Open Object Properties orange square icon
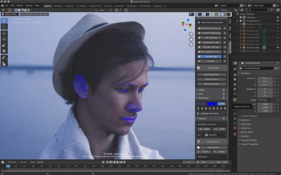 tap(235, 100)
